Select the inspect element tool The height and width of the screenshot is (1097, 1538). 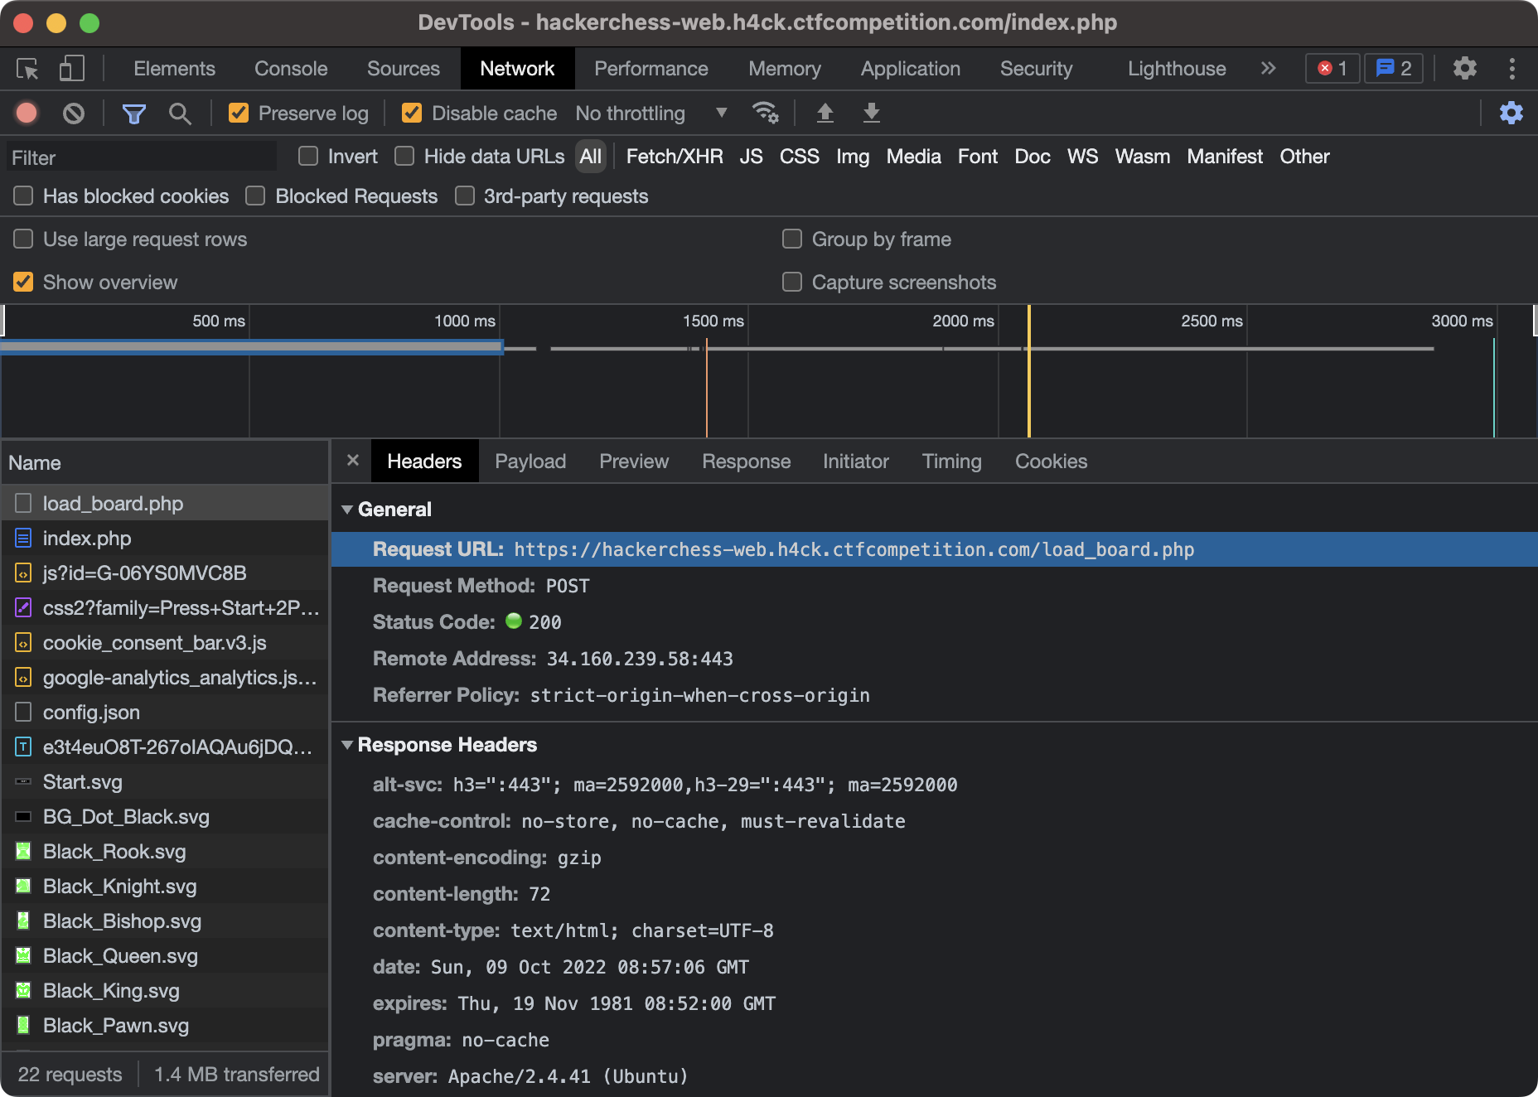click(26, 69)
